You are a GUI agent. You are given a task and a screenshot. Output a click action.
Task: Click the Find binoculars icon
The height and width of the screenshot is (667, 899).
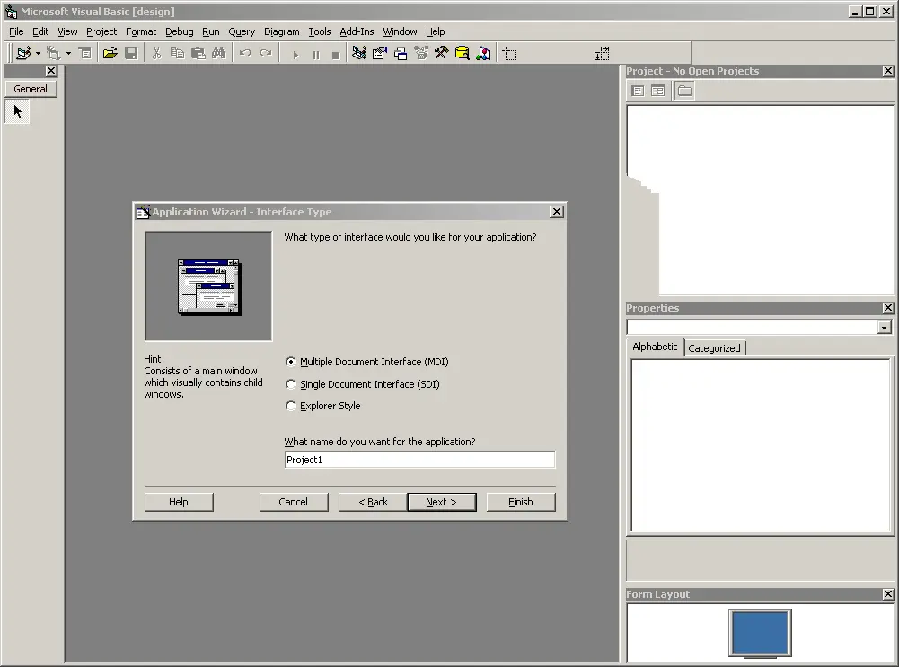pos(219,54)
